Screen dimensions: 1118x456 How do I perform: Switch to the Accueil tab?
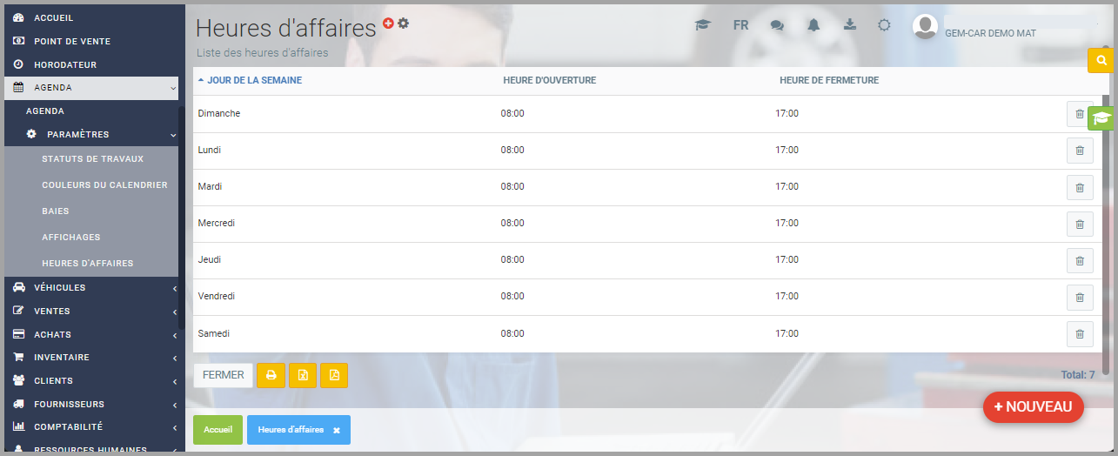[218, 430]
